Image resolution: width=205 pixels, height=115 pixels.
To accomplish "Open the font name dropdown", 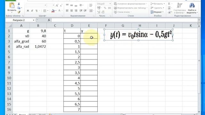I will 45,5.
